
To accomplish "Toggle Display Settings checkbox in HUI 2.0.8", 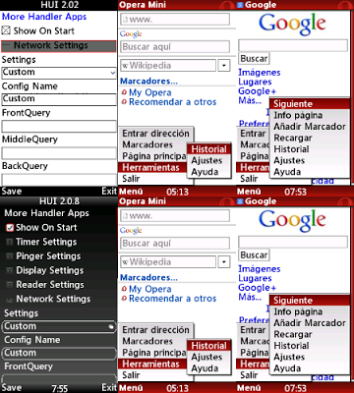I will click(x=10, y=270).
